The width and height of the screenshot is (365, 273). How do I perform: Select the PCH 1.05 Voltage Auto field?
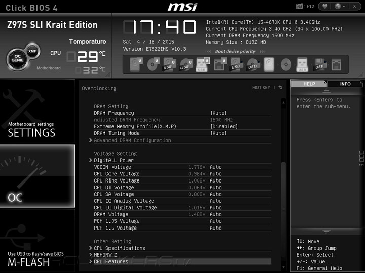215,221
